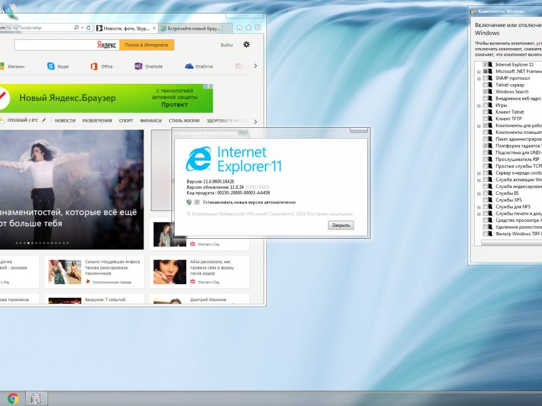Enable the SNMP-протокол component

[485, 78]
